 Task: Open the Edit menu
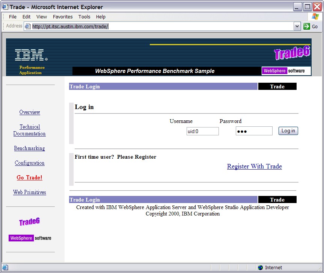26,17
